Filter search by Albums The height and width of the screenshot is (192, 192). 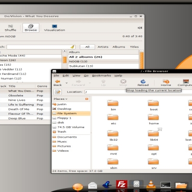click(x=119, y=47)
